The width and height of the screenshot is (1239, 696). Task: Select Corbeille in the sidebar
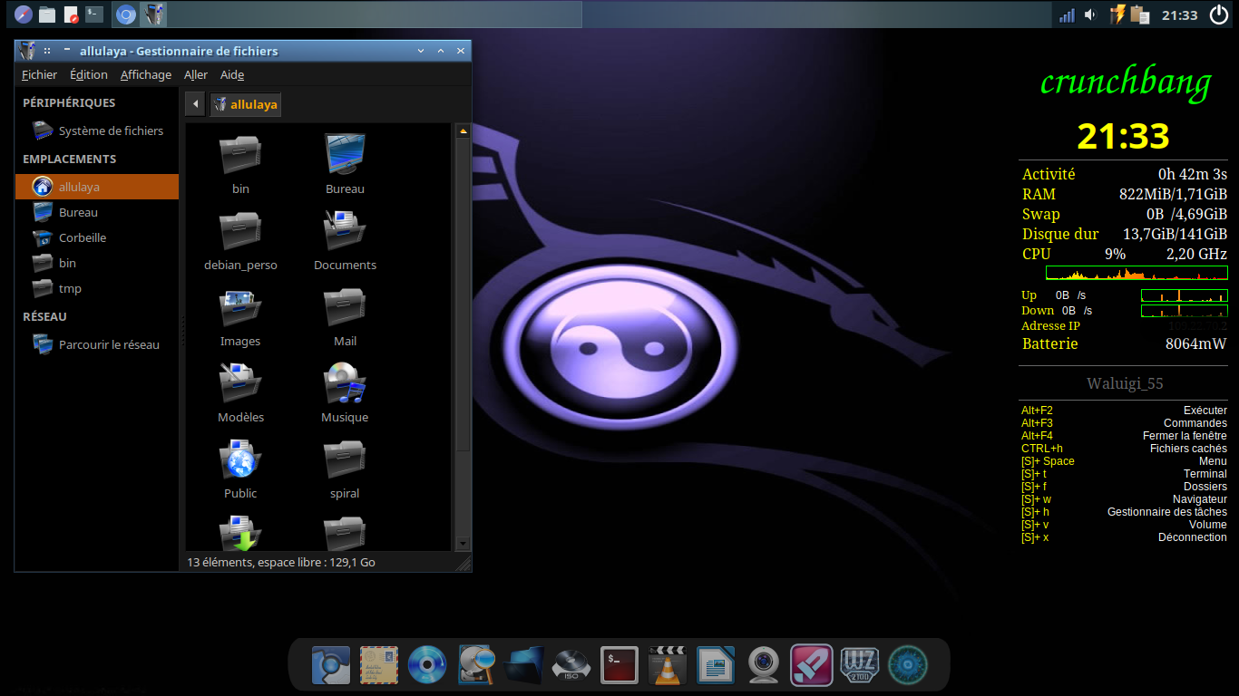tap(82, 237)
